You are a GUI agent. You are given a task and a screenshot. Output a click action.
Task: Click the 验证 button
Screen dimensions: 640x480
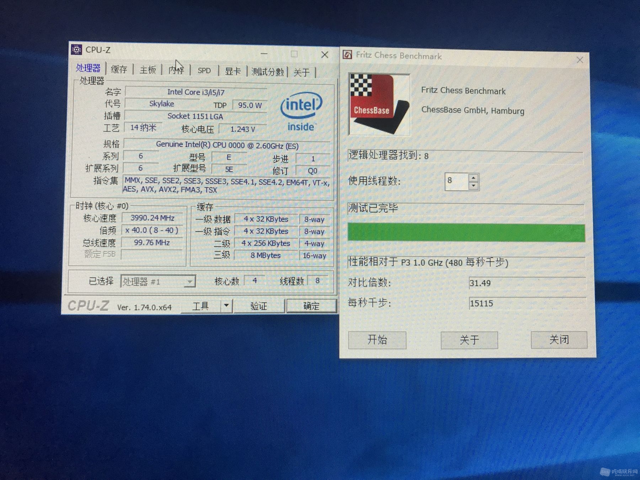tap(258, 306)
